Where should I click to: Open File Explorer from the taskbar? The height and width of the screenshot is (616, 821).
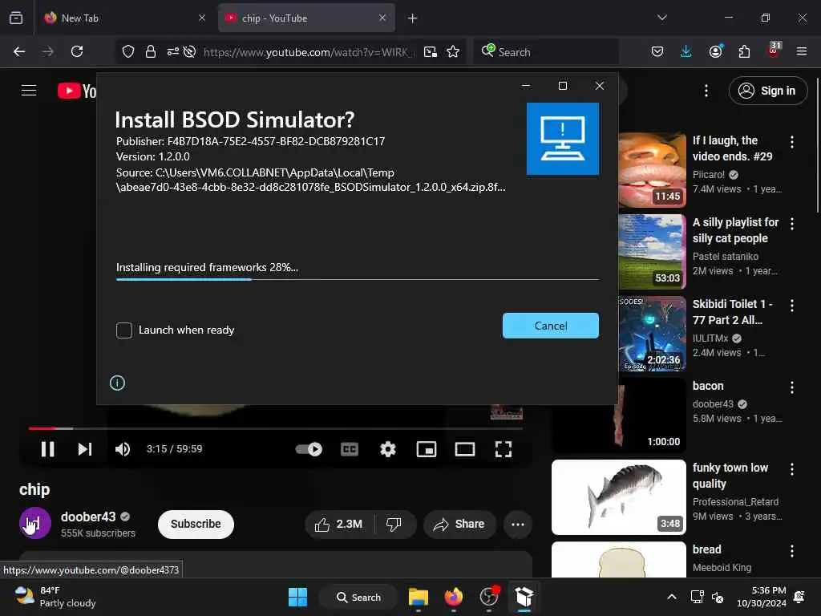419,597
